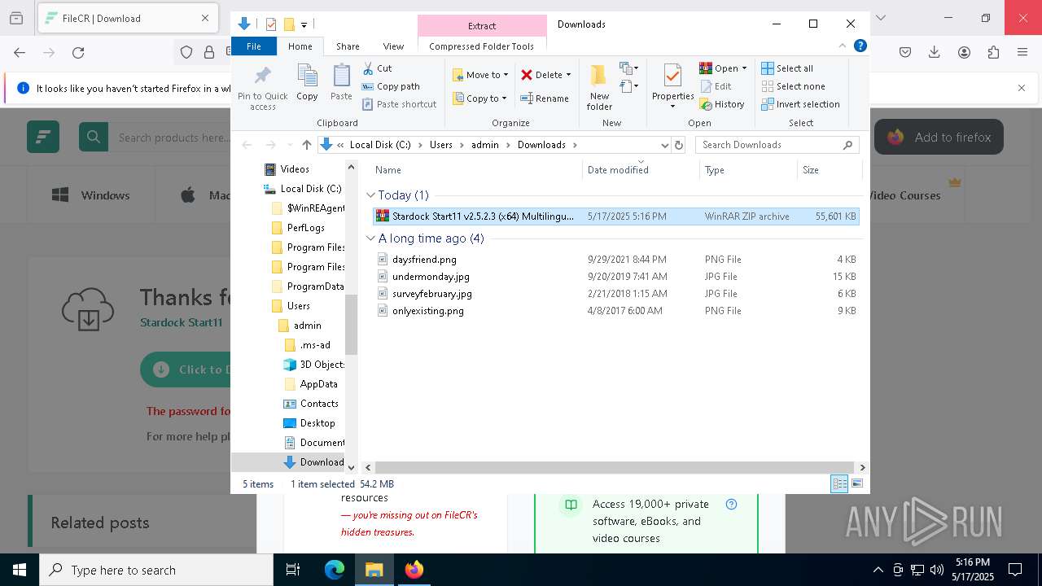Open Firefox hamburger application menu
1042x586 pixels.
[1022, 53]
